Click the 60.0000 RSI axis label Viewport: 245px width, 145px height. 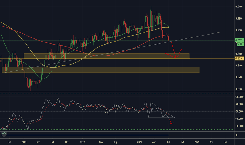[x=240, y=104]
